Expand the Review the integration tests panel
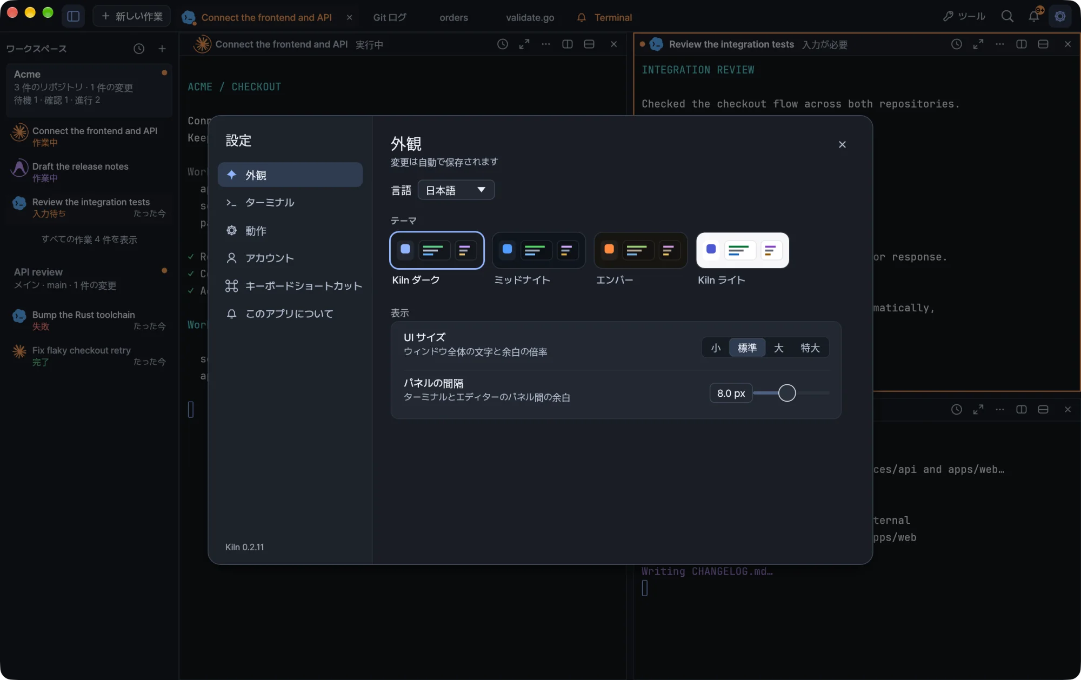The height and width of the screenshot is (680, 1081). (978, 44)
